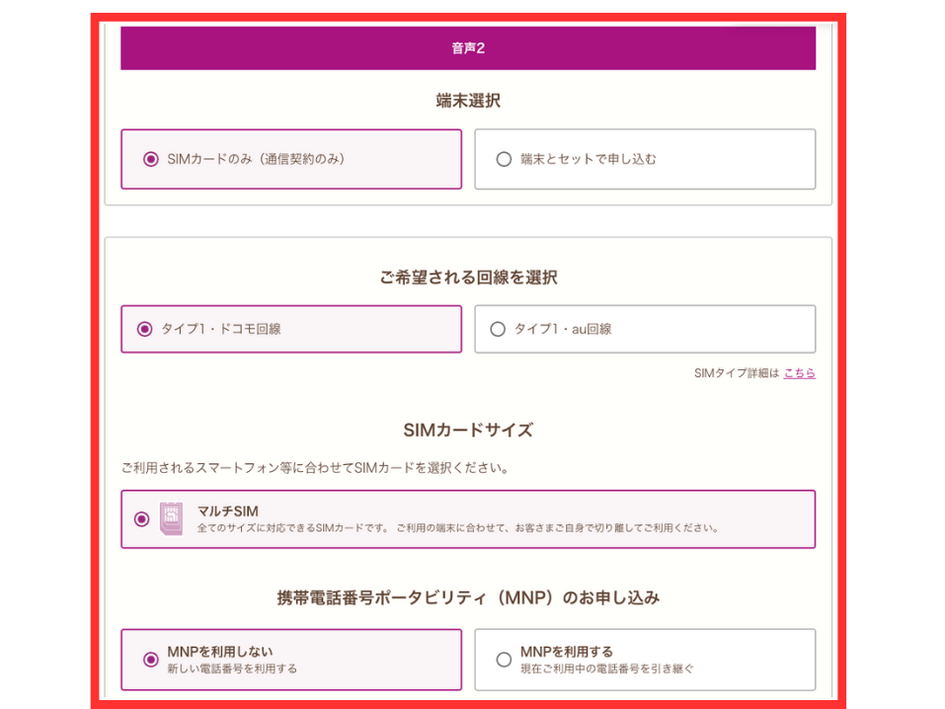Click inside the マルチSIM option card
The width and height of the screenshot is (945, 709).
pyautogui.click(x=467, y=519)
